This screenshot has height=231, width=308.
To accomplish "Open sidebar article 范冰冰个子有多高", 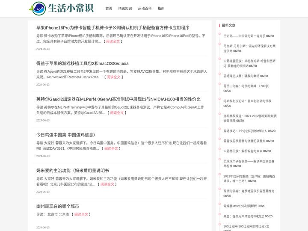I will pos(249,163).
